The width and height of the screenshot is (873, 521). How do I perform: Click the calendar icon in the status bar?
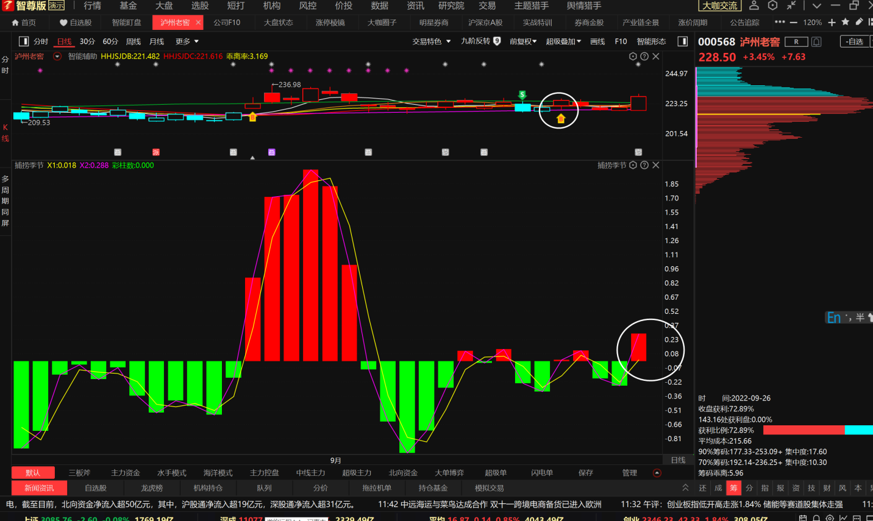coord(803,518)
